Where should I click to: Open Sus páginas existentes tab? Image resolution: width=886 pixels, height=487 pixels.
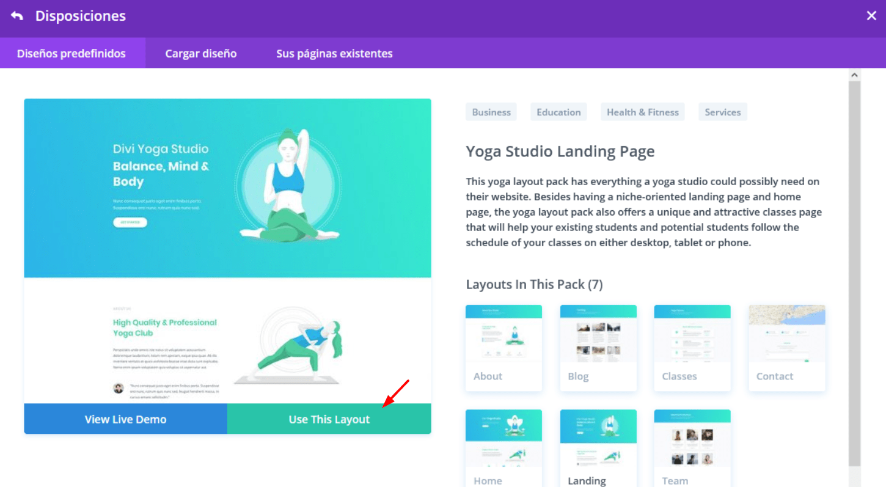(x=334, y=53)
